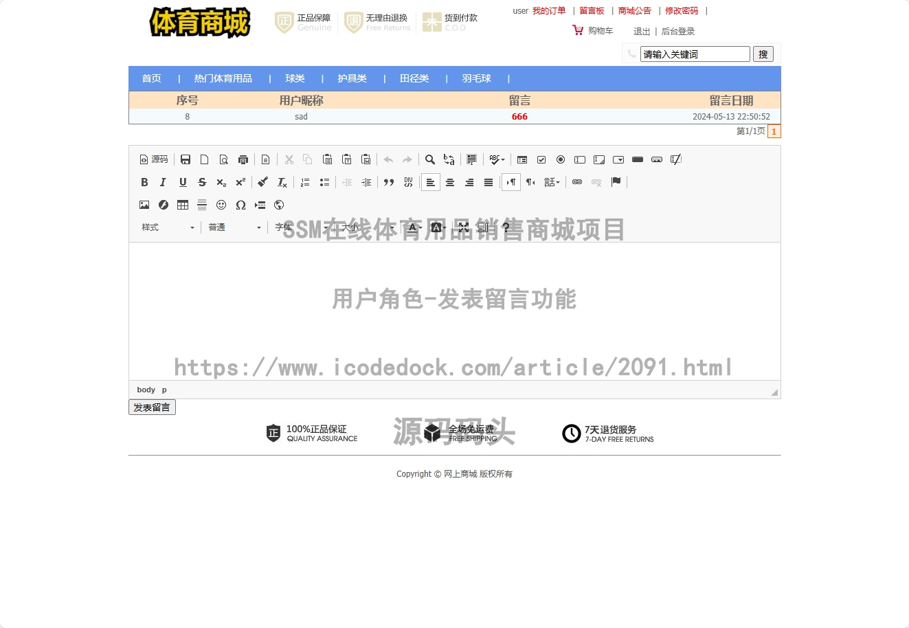Justify text alignment
The height and width of the screenshot is (628, 909).
coord(489,182)
